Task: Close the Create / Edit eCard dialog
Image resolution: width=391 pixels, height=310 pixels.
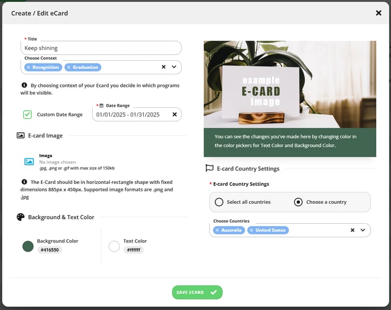Action: pyautogui.click(x=378, y=13)
